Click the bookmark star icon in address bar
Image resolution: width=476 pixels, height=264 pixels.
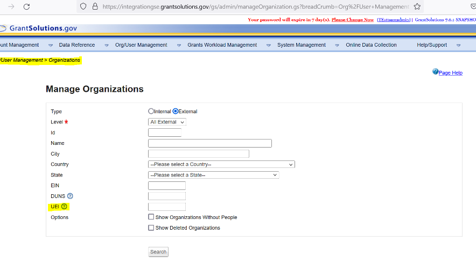417,6
